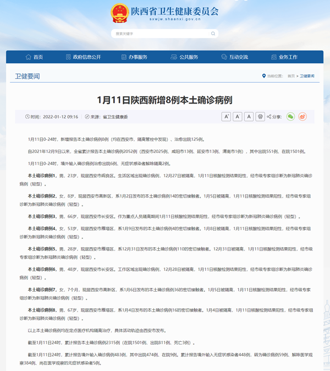Open 卫健要闻 breadcrumb link
330x371 pixels.
pos(307,76)
